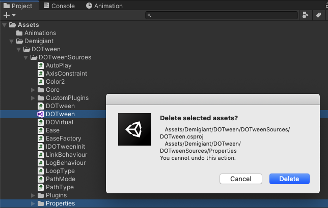328x208 pixels.
Task: Collapse the DOTweenSources folder
Action: click(26, 58)
